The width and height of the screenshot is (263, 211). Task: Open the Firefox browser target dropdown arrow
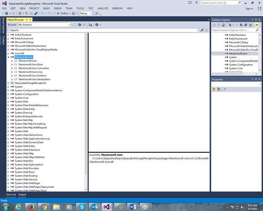70,13
